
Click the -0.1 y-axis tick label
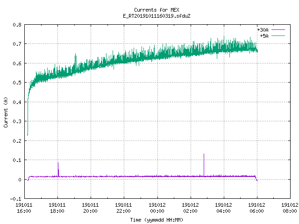[15, 199]
